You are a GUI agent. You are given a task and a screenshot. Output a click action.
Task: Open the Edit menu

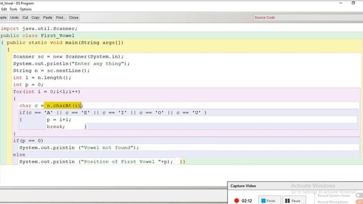click(x=4, y=9)
